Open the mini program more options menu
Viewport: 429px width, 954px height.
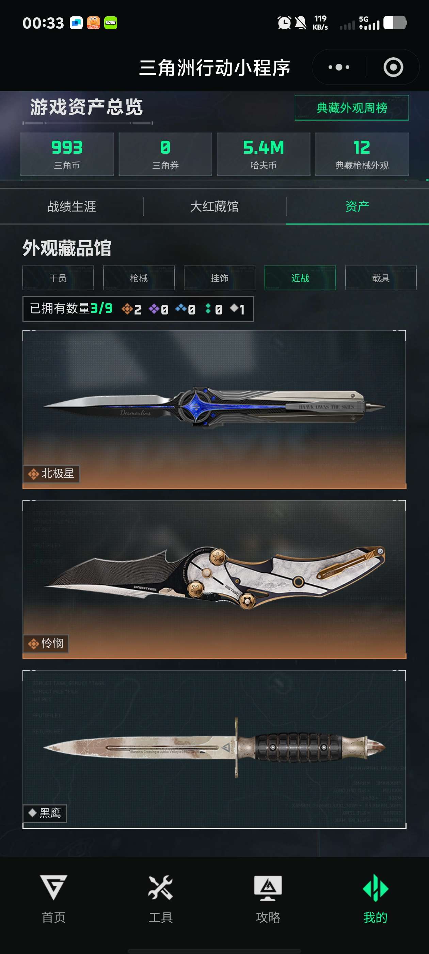[x=339, y=67]
